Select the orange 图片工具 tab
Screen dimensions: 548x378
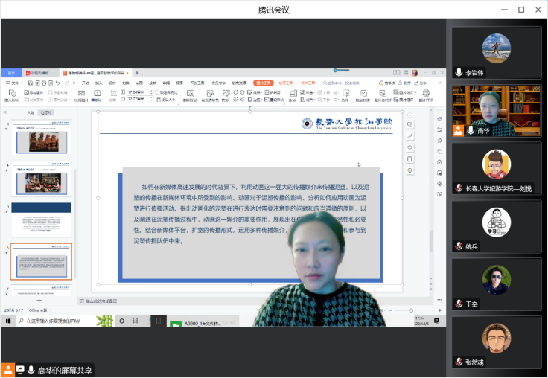click(264, 83)
